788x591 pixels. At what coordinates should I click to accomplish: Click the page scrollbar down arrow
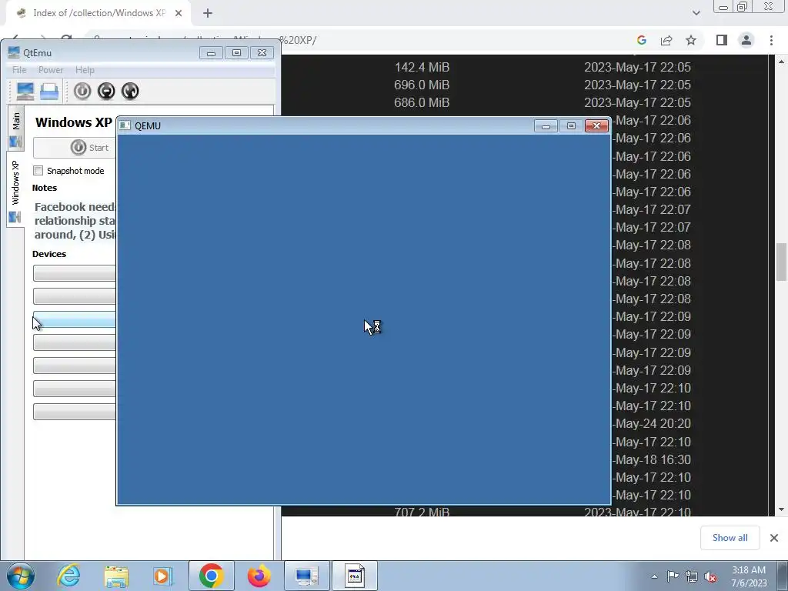click(x=782, y=509)
